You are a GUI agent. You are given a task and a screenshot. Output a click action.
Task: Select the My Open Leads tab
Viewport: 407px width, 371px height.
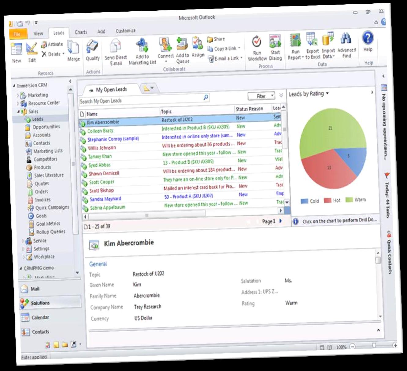coord(111,89)
